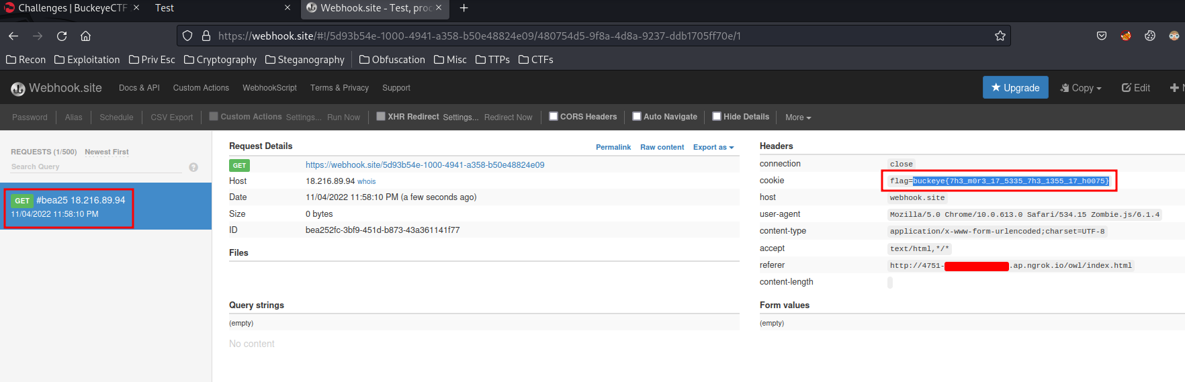1185x382 pixels.
Task: Check the Hide Details checkbox
Action: tap(717, 116)
